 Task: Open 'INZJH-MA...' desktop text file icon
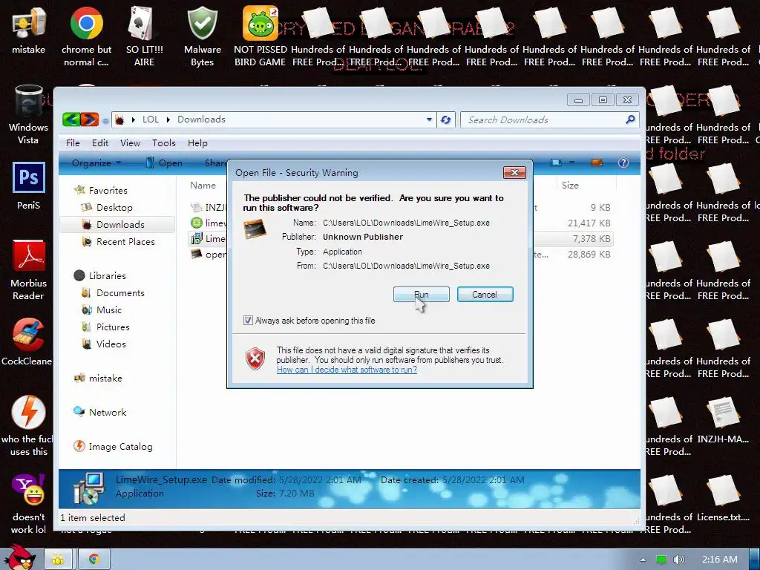(723, 420)
